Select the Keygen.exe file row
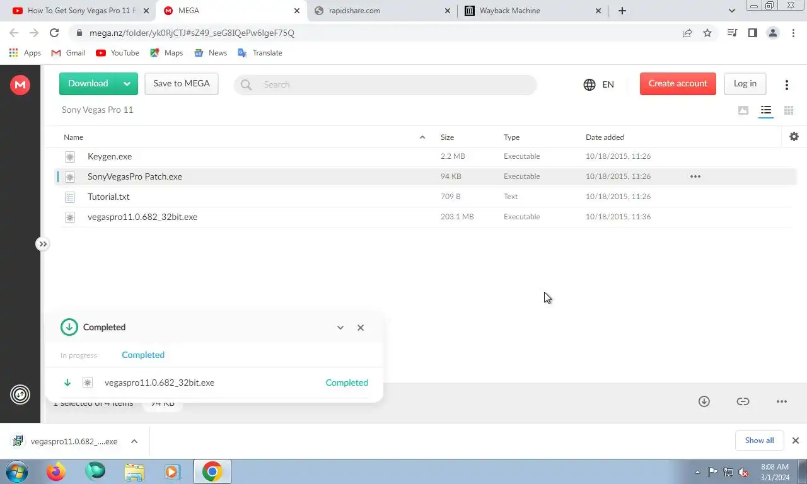 pyautogui.click(x=426, y=156)
